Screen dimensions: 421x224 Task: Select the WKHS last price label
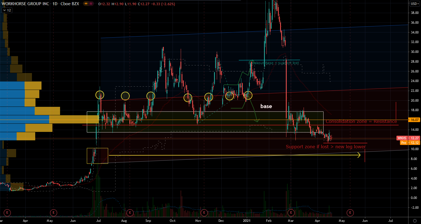tap(408, 138)
